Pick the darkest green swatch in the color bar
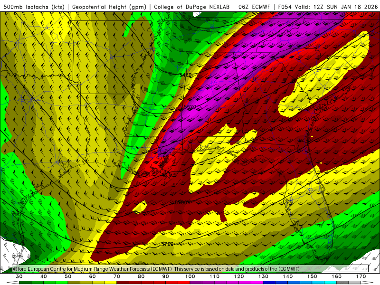 pyautogui.click(x=25, y=283)
